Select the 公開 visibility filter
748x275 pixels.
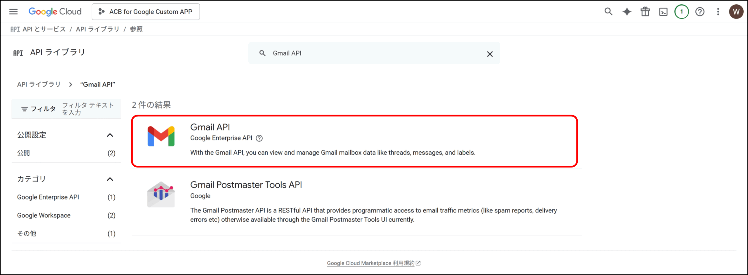click(x=23, y=153)
